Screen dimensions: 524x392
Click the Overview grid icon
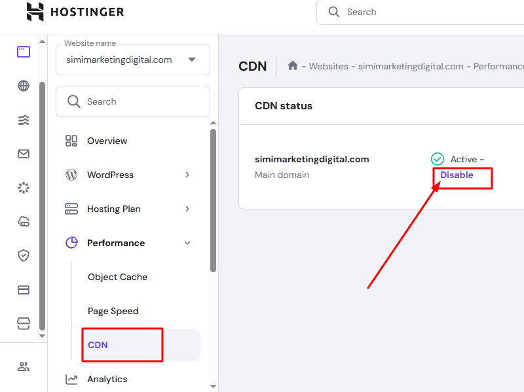pyautogui.click(x=71, y=141)
